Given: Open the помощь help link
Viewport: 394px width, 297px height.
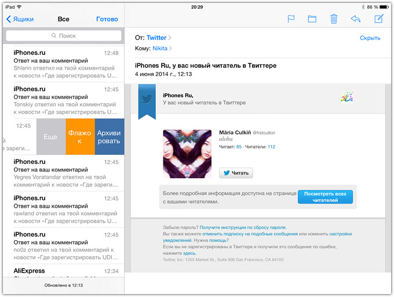Looking at the screenshot, I should [218, 240].
